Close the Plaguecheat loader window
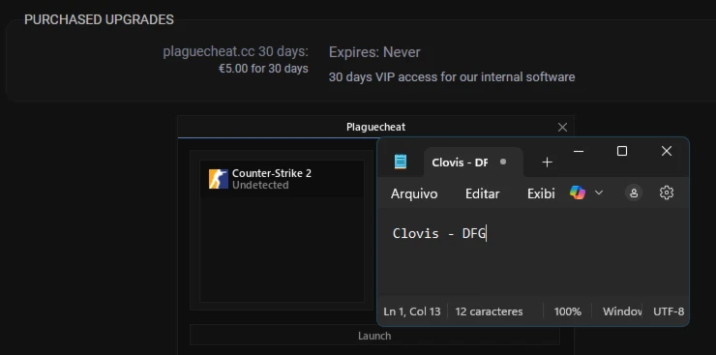The image size is (716, 355). coord(562,128)
